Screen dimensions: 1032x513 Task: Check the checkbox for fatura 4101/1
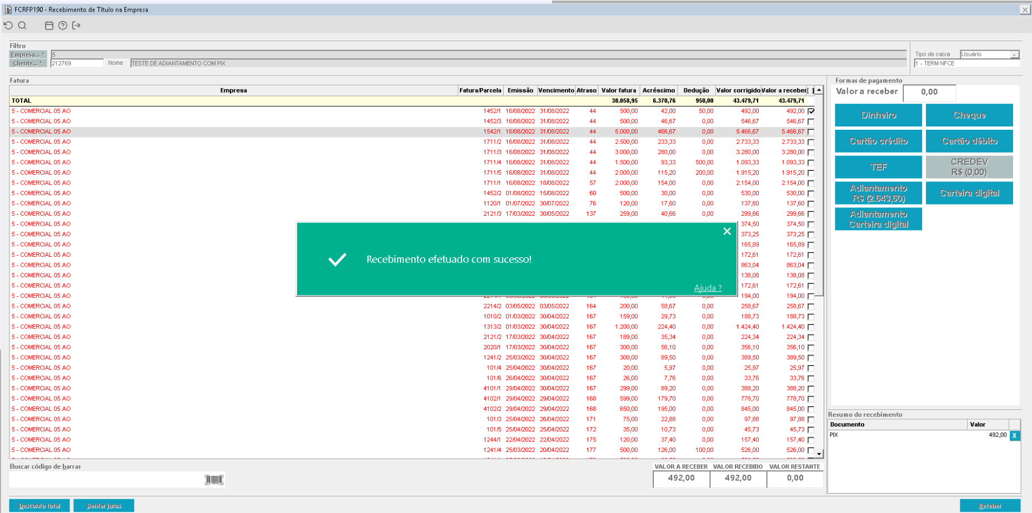point(811,389)
